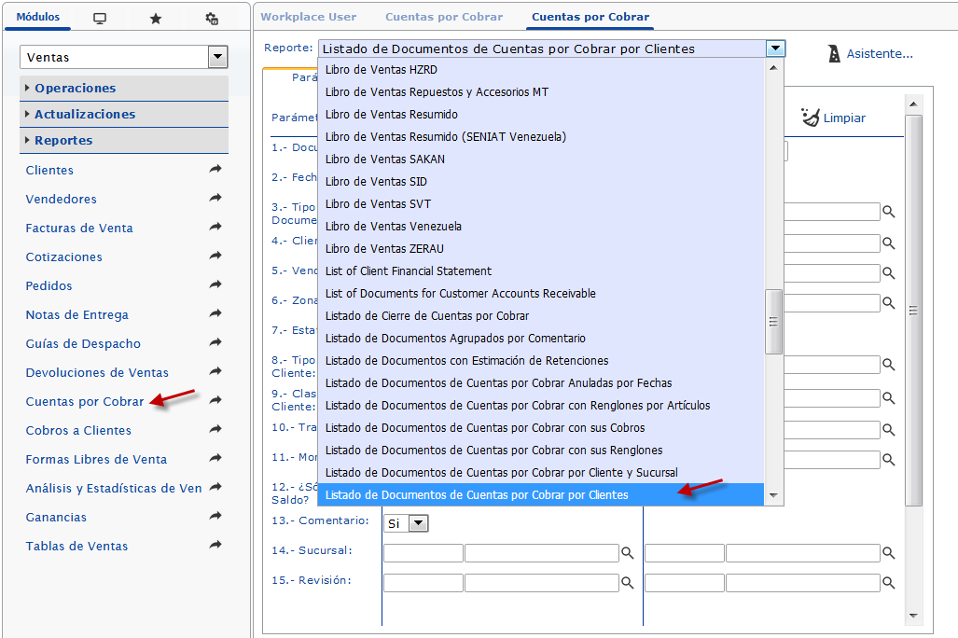
Task: Click the settings gears tab icon
Action: tap(211, 17)
